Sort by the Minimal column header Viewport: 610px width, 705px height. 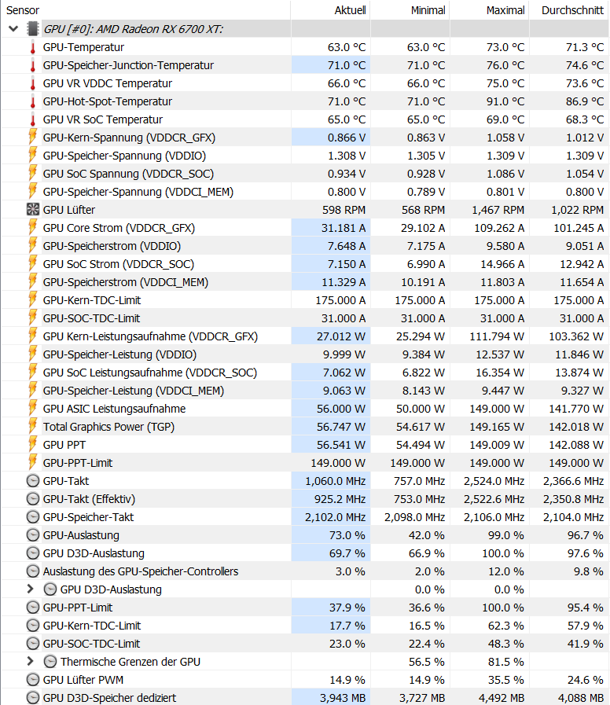tap(410, 10)
